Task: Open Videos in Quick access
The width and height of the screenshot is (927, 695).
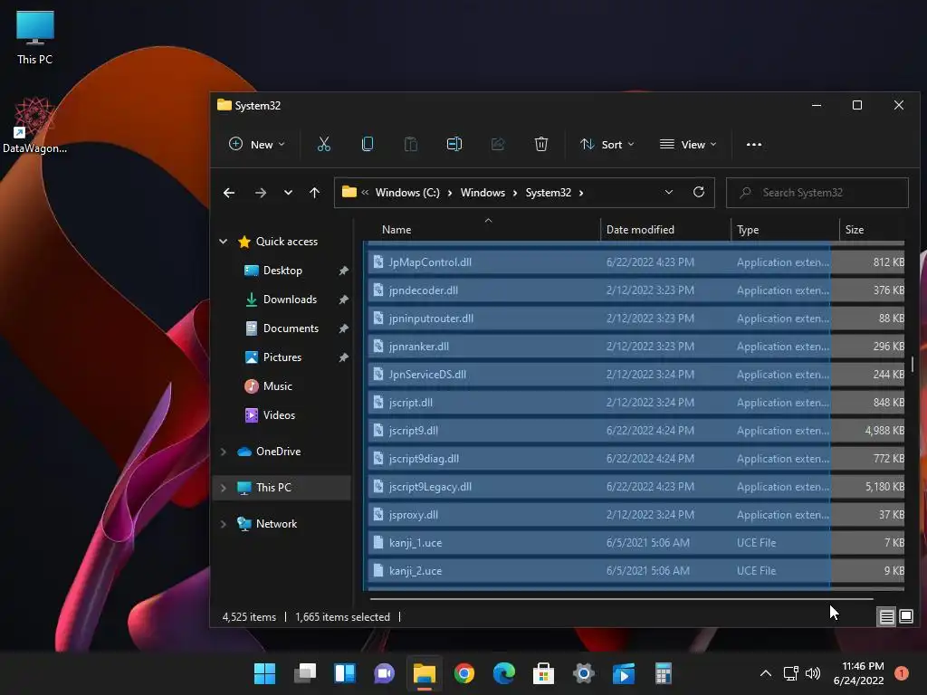Action: [279, 414]
